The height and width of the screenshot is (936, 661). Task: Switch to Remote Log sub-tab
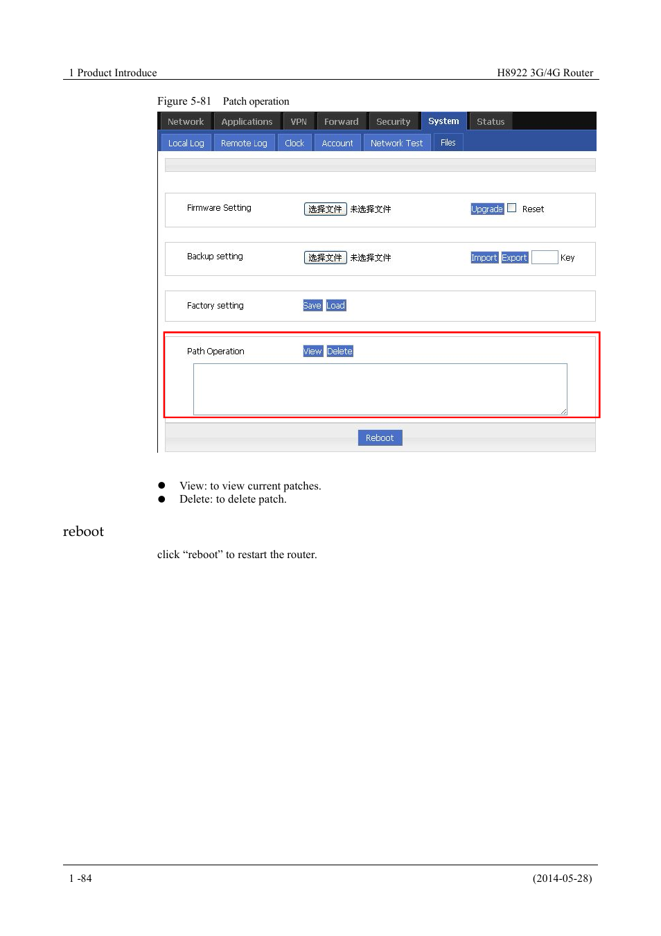point(244,143)
